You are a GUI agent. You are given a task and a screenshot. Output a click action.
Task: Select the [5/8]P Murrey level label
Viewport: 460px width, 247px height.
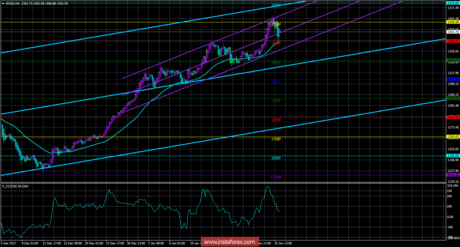click(276, 63)
